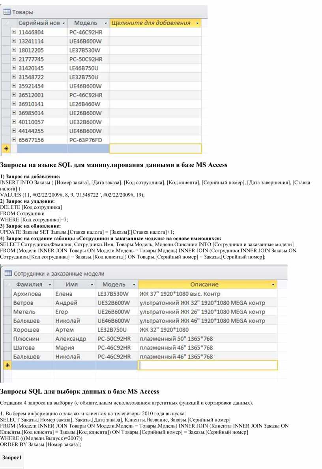
Task: Expand the record with serial 31548722
Action: click(14, 77)
